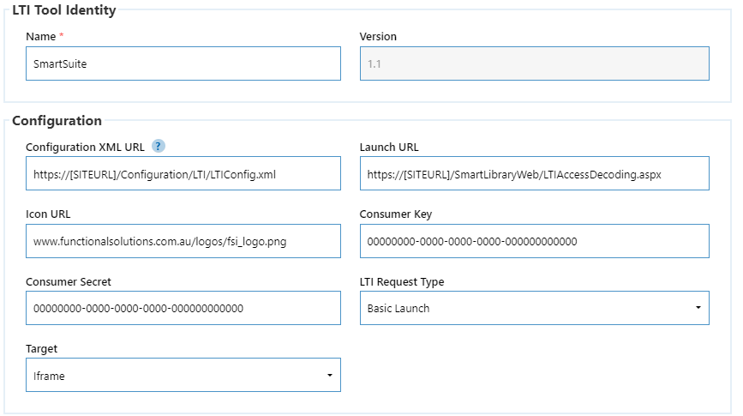Click the Configuration section heading
Image resolution: width=743 pixels, height=416 pixels.
click(57, 120)
